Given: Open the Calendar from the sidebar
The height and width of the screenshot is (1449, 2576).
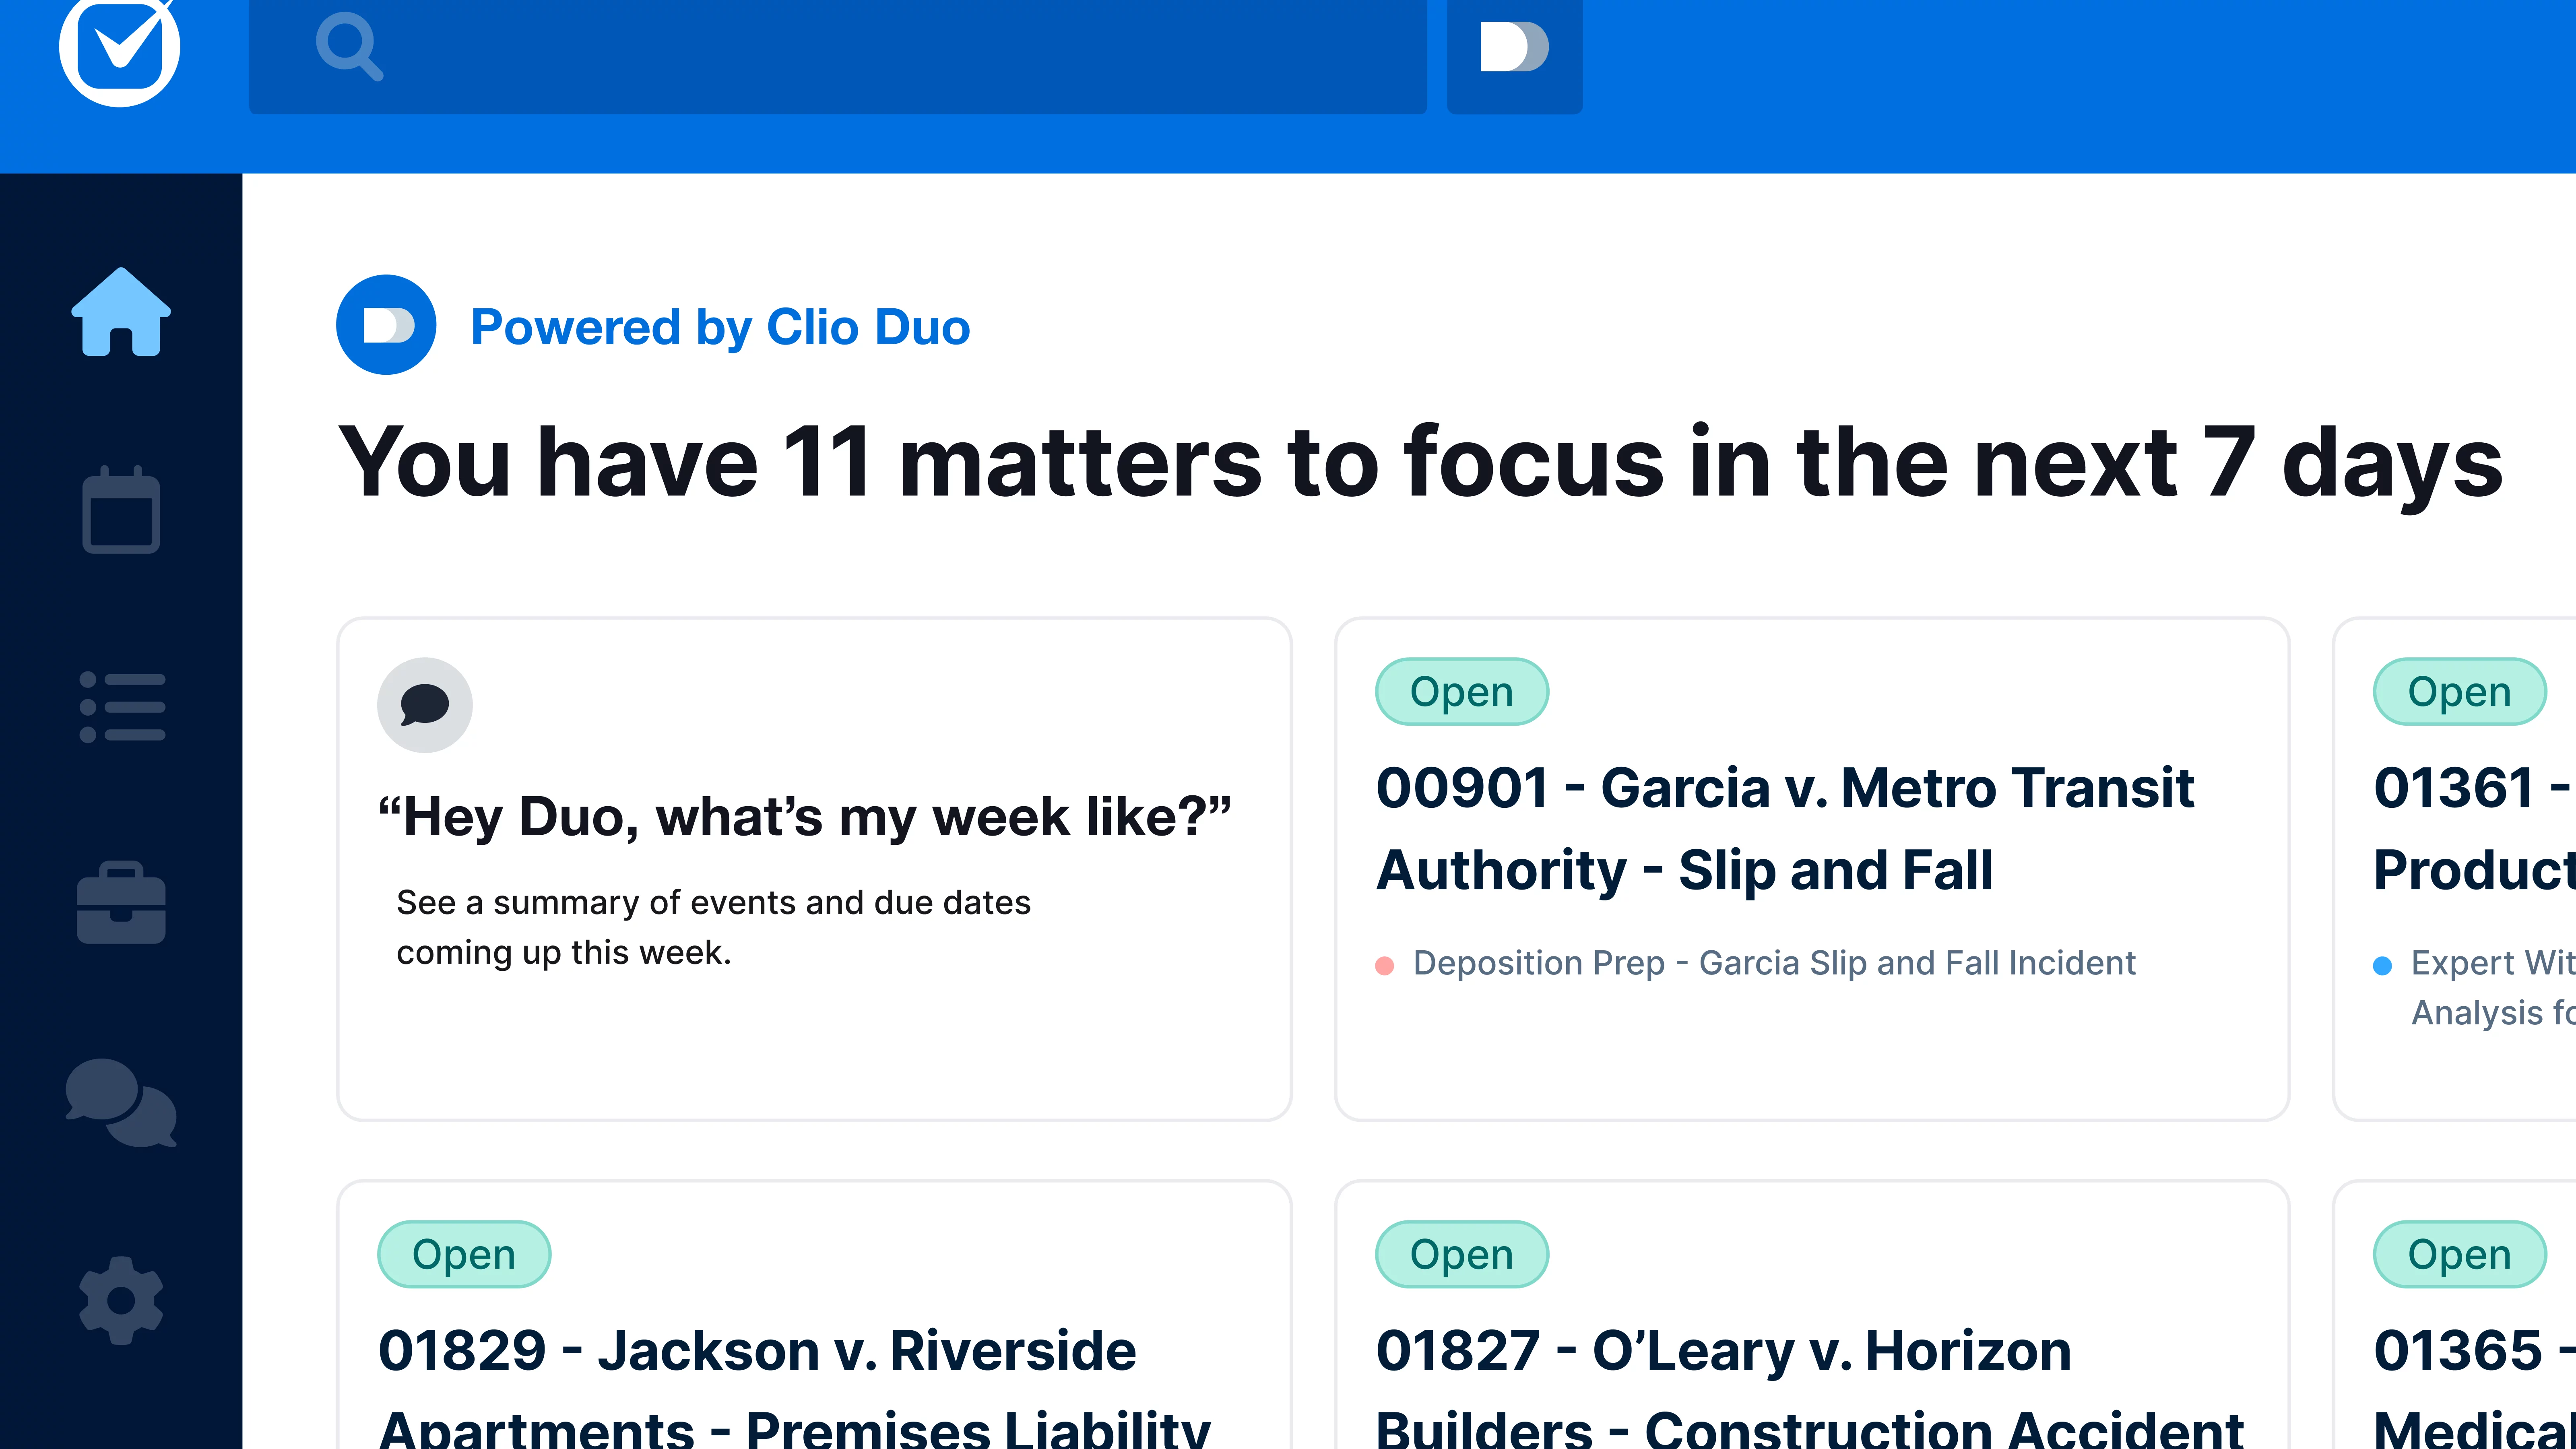Looking at the screenshot, I should pos(121,510).
